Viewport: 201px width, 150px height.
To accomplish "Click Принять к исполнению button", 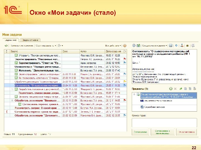I will pos(22,46).
